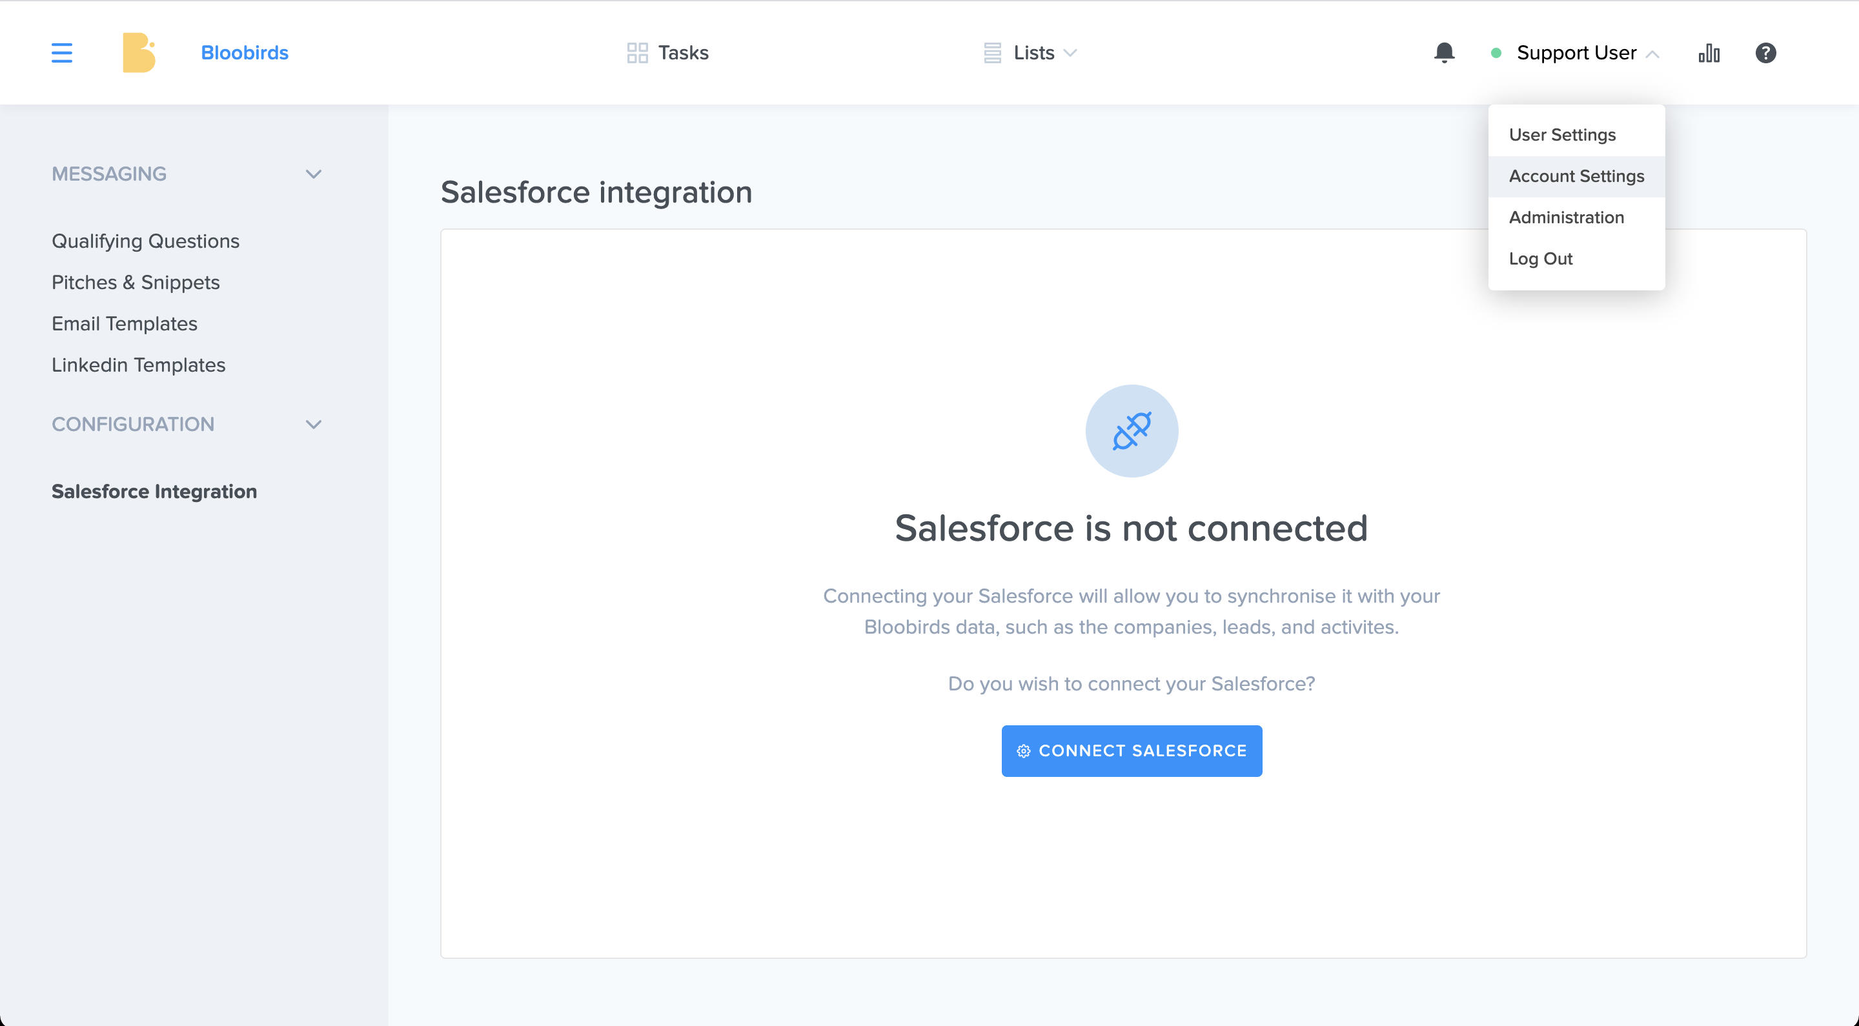Open the bar chart dashboards icon
The width and height of the screenshot is (1859, 1026).
tap(1709, 53)
